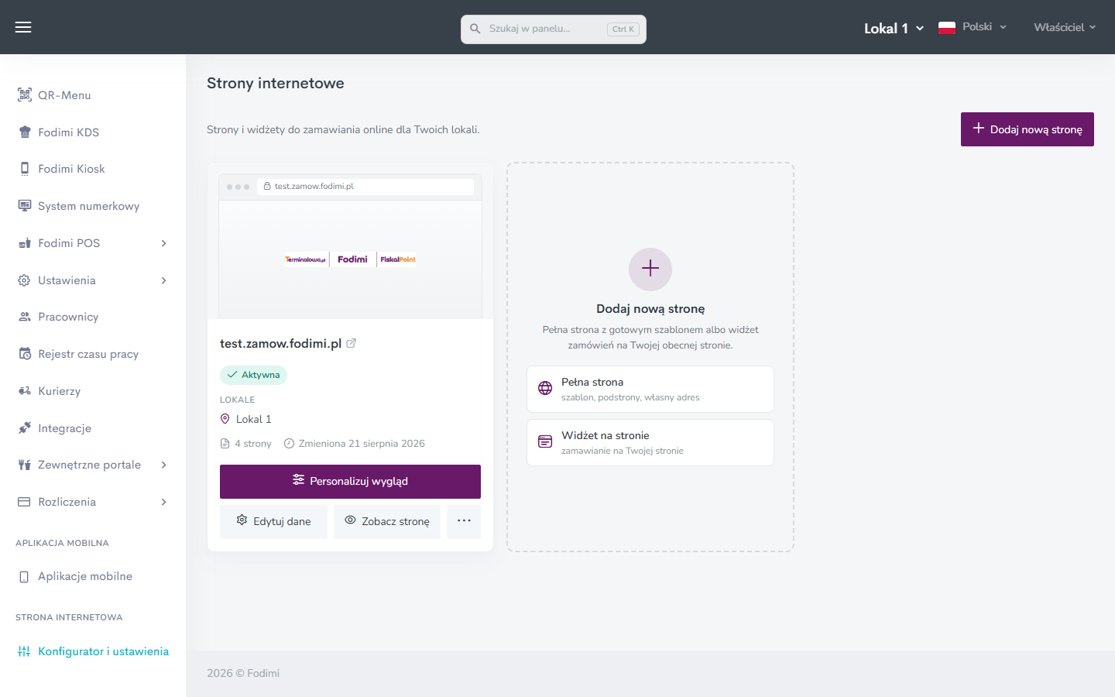Click the Kurierzy scooter icon
The image size is (1115, 697).
25,391
